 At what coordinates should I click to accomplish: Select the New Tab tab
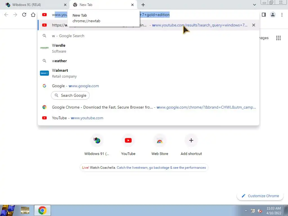103,5
